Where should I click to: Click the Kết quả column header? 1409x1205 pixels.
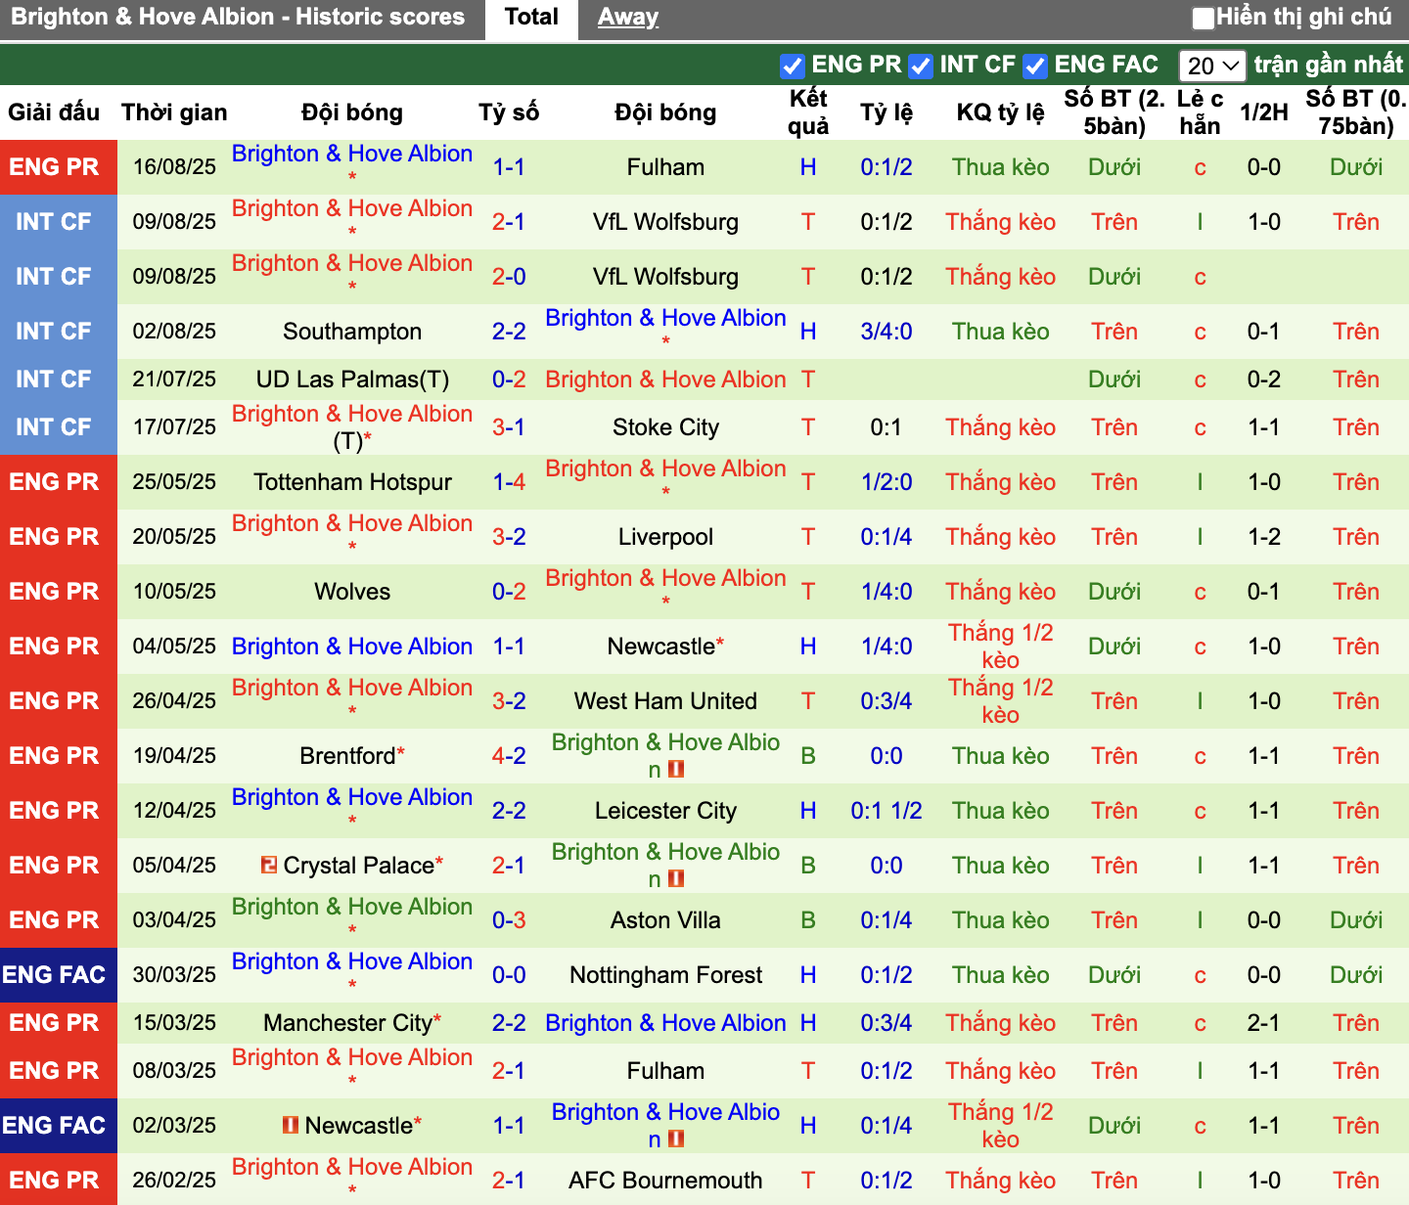(x=808, y=112)
